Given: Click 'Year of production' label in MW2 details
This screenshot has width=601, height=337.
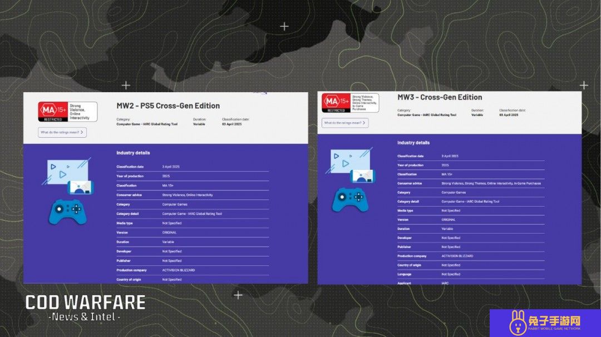Looking at the screenshot, I should click(130, 177).
